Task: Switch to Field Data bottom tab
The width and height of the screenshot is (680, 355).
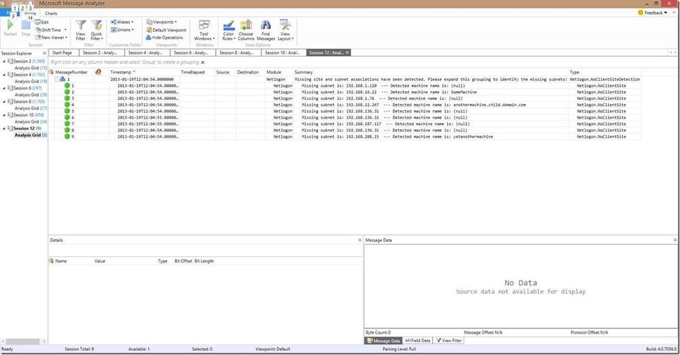Action: pyautogui.click(x=418, y=341)
